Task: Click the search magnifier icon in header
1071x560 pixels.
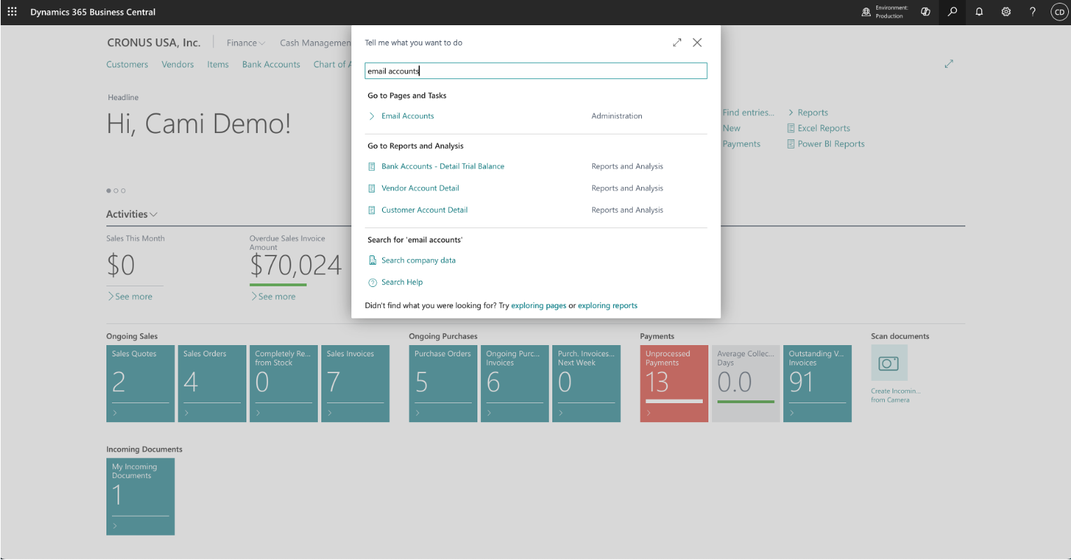Action: [x=952, y=12]
